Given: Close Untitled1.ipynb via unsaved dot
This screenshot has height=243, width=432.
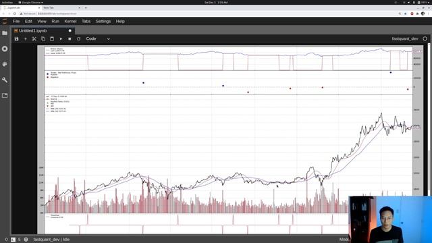Looking at the screenshot, I should tap(70, 31).
